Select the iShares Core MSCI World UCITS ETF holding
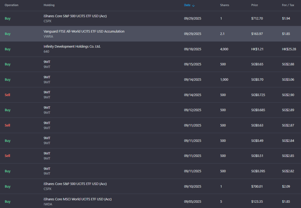Image resolution: width=301 pixels, height=208 pixels. click(78, 199)
